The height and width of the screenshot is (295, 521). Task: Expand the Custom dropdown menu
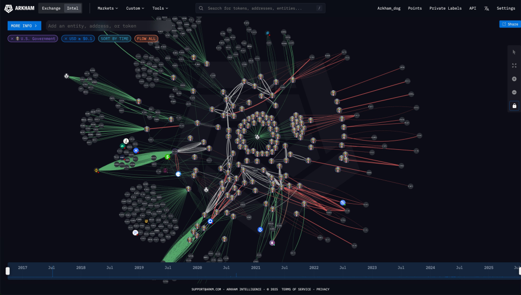(135, 8)
